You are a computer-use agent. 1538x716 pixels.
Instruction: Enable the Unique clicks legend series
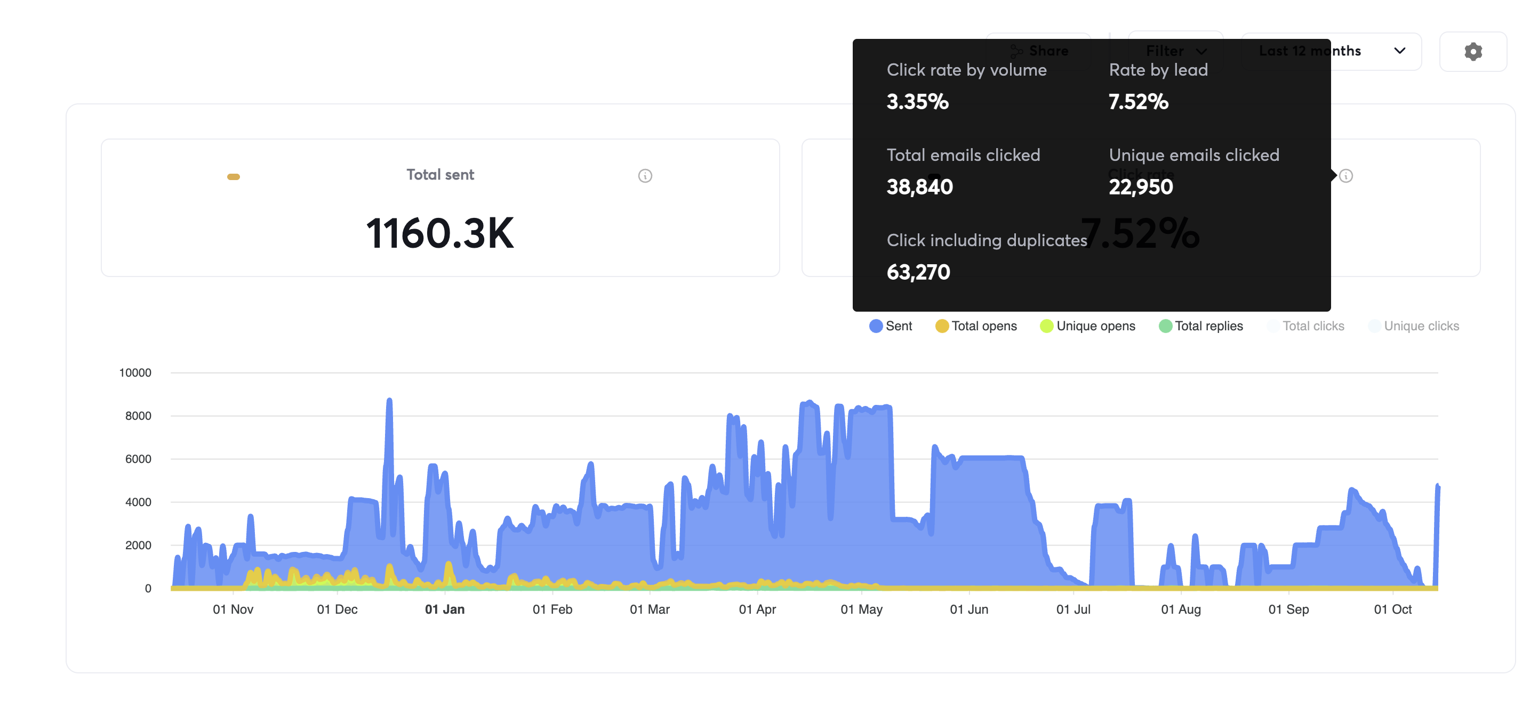pyautogui.click(x=1421, y=326)
